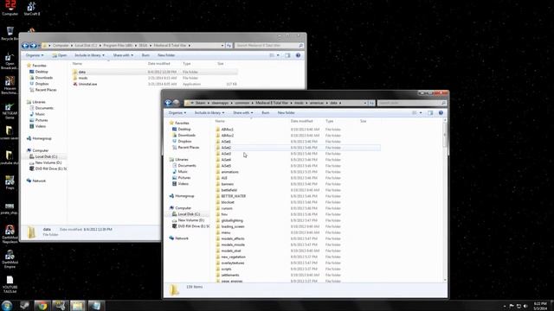Open Include in library dropdown in front window
Viewport: 554px width, 311px height.
coord(209,113)
